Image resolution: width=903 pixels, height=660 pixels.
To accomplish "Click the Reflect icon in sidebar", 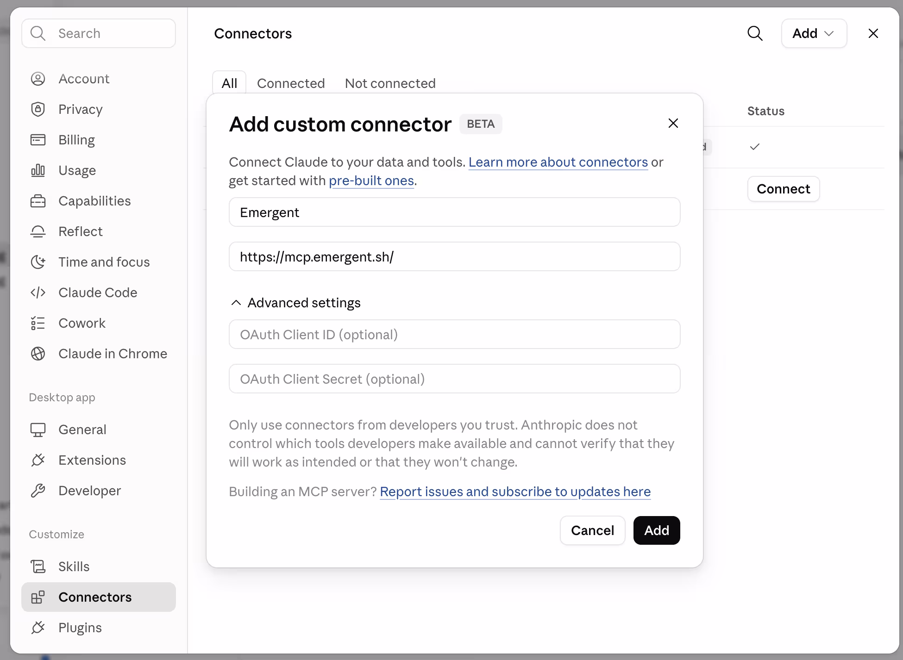I will [x=38, y=231].
